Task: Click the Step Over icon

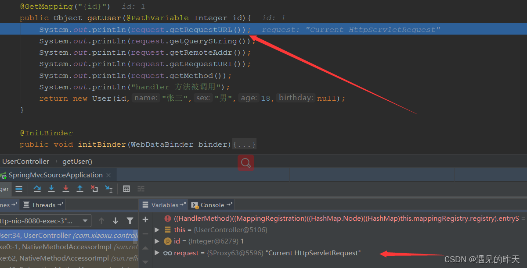Action: pyautogui.click(x=37, y=189)
